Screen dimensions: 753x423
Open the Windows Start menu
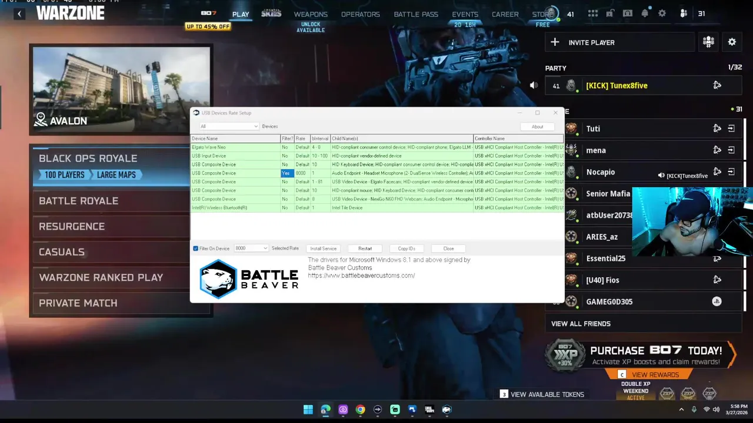308,409
